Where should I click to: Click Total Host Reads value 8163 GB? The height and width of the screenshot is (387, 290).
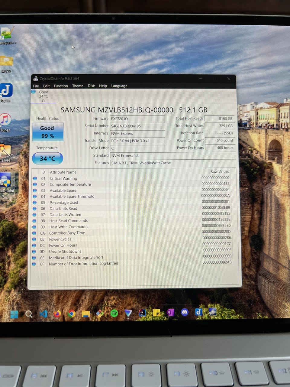point(220,119)
